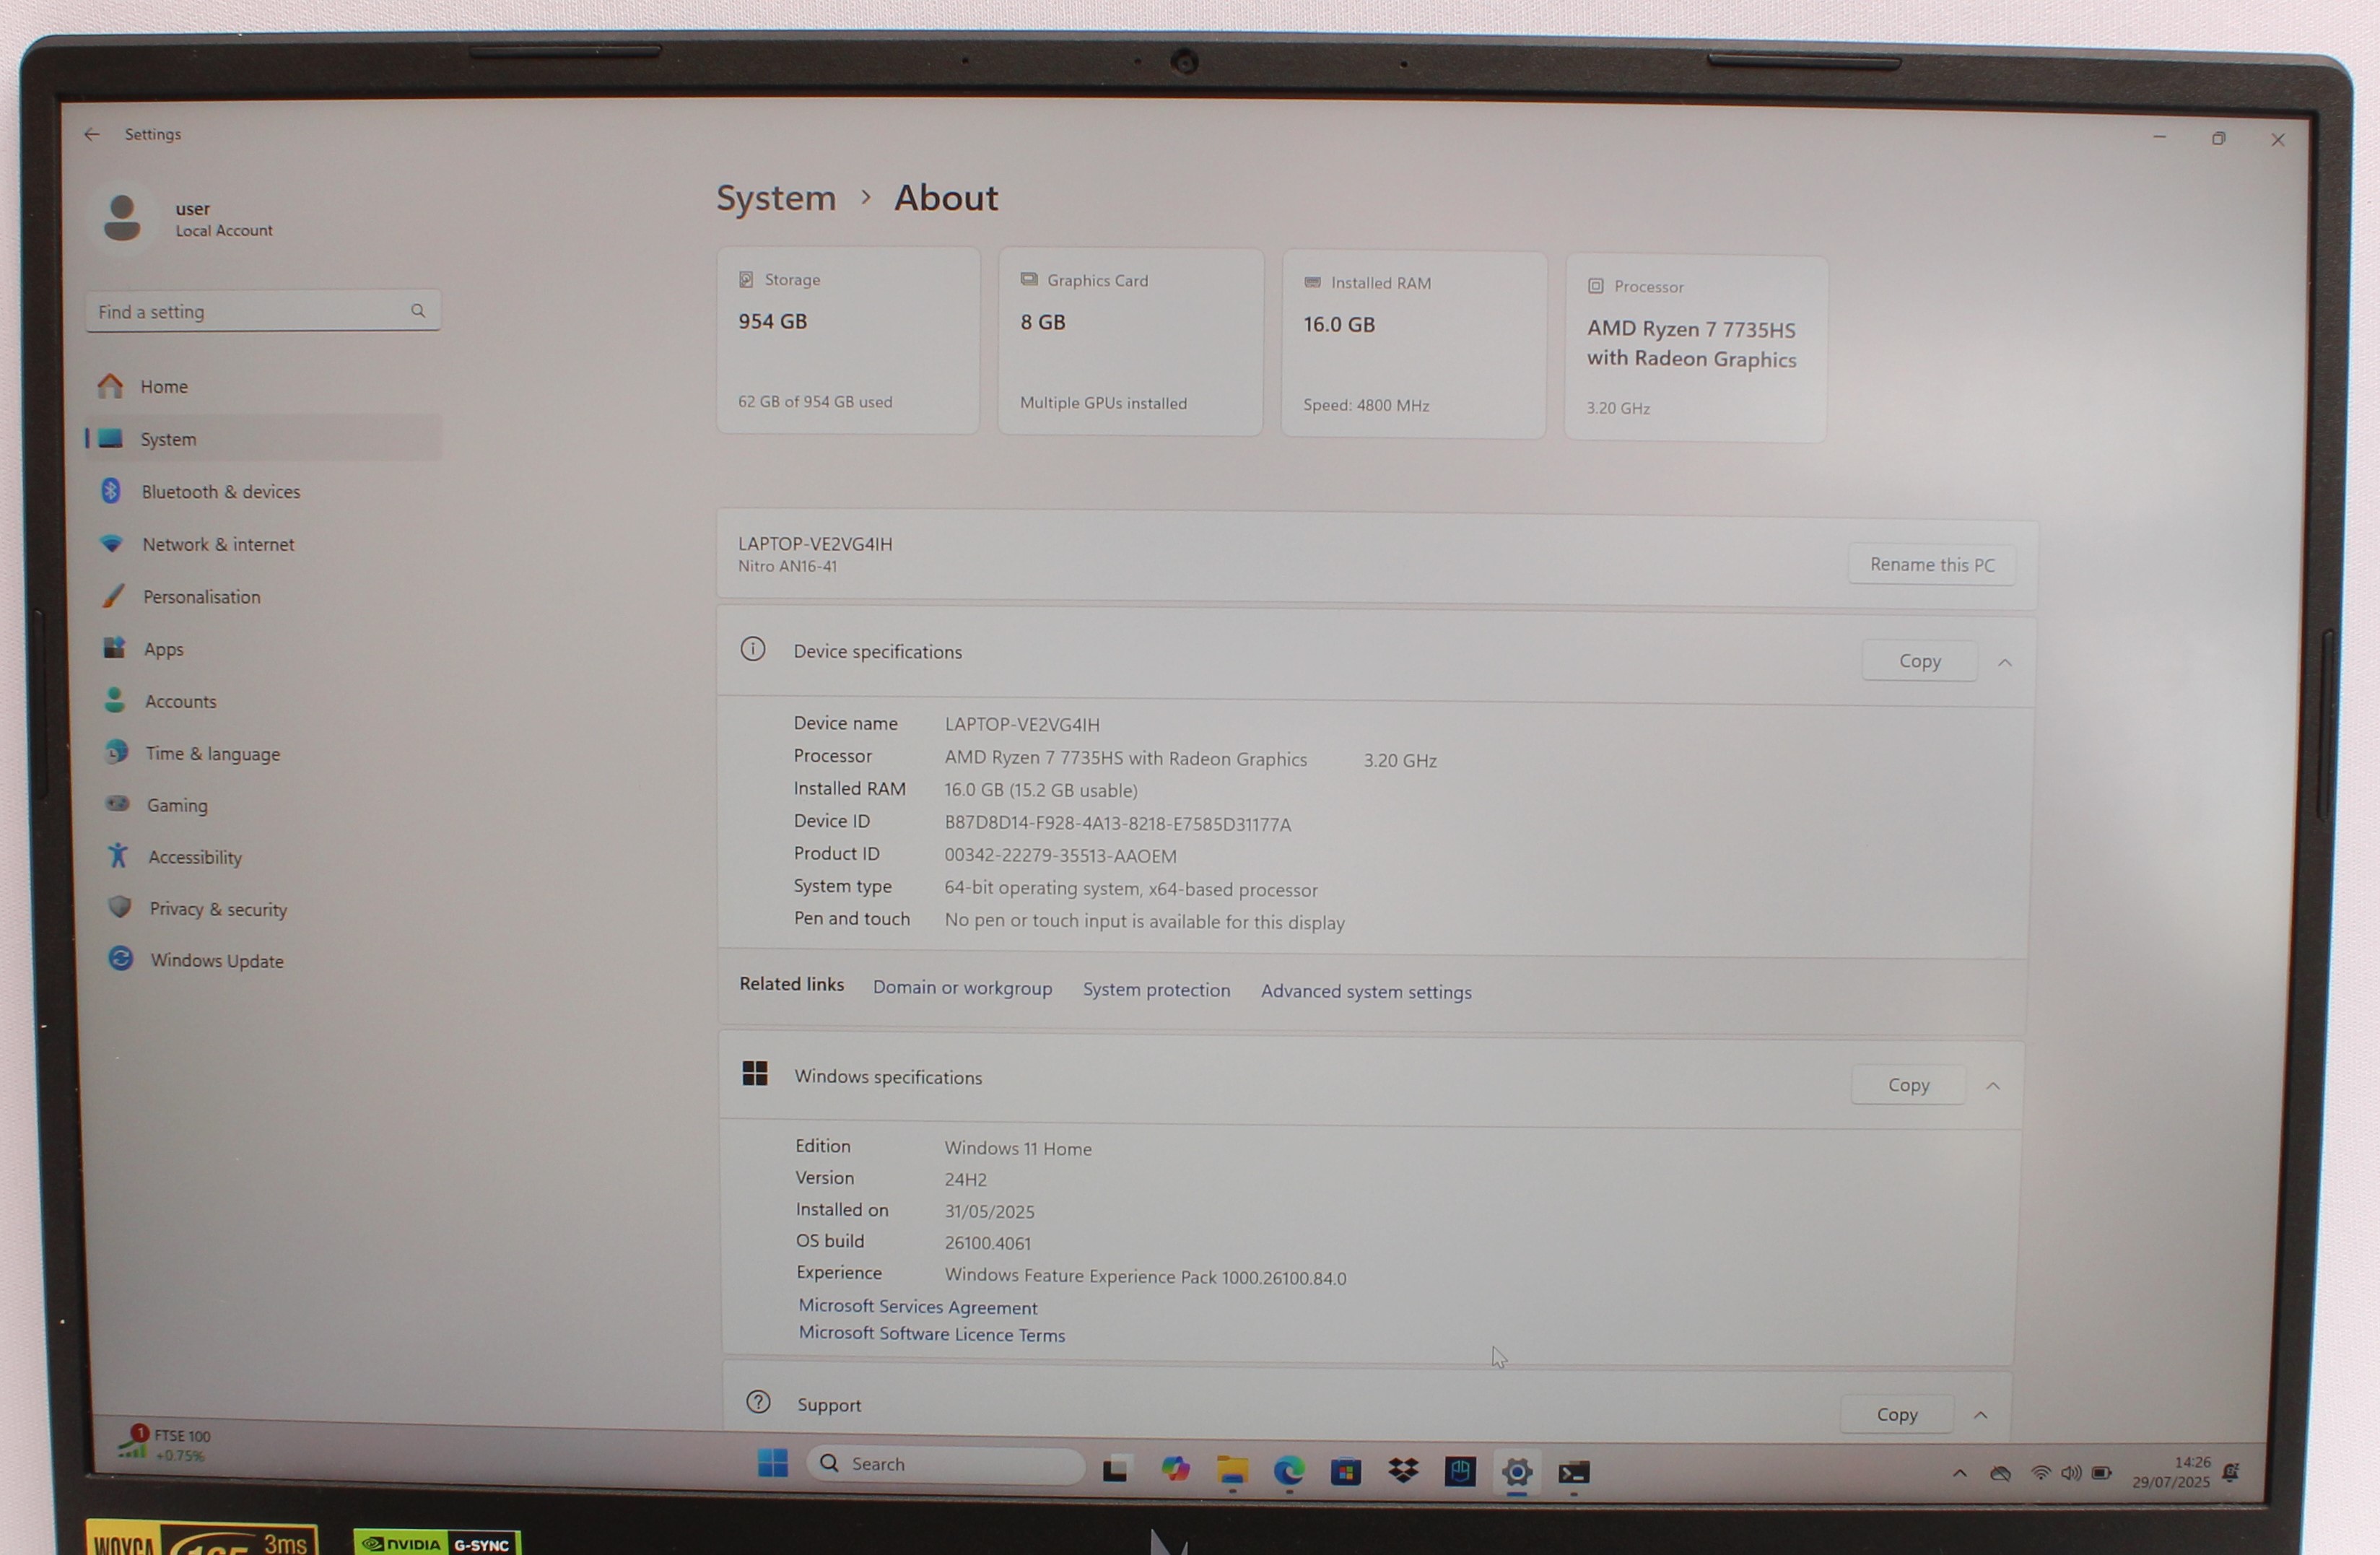The height and width of the screenshot is (1555, 2380).
Task: Show hidden icons in the system tray
Action: pyautogui.click(x=1960, y=1474)
